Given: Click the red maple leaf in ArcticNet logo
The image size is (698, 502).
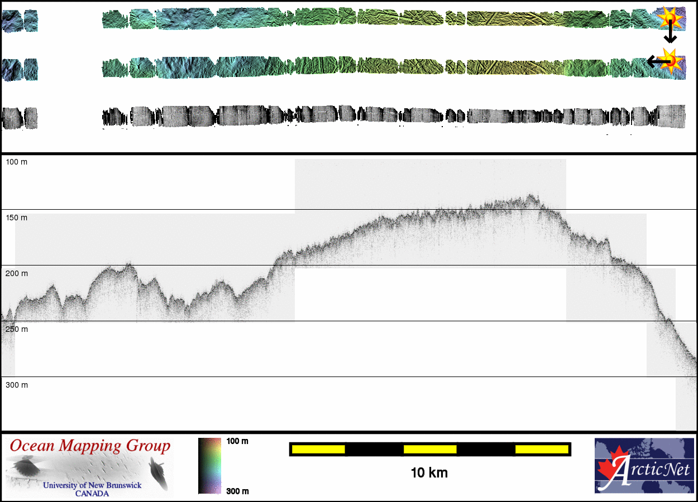Looking at the screenshot, I should tap(610, 469).
